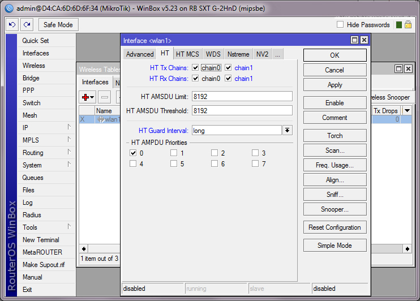Click the green status square icon

399,25
